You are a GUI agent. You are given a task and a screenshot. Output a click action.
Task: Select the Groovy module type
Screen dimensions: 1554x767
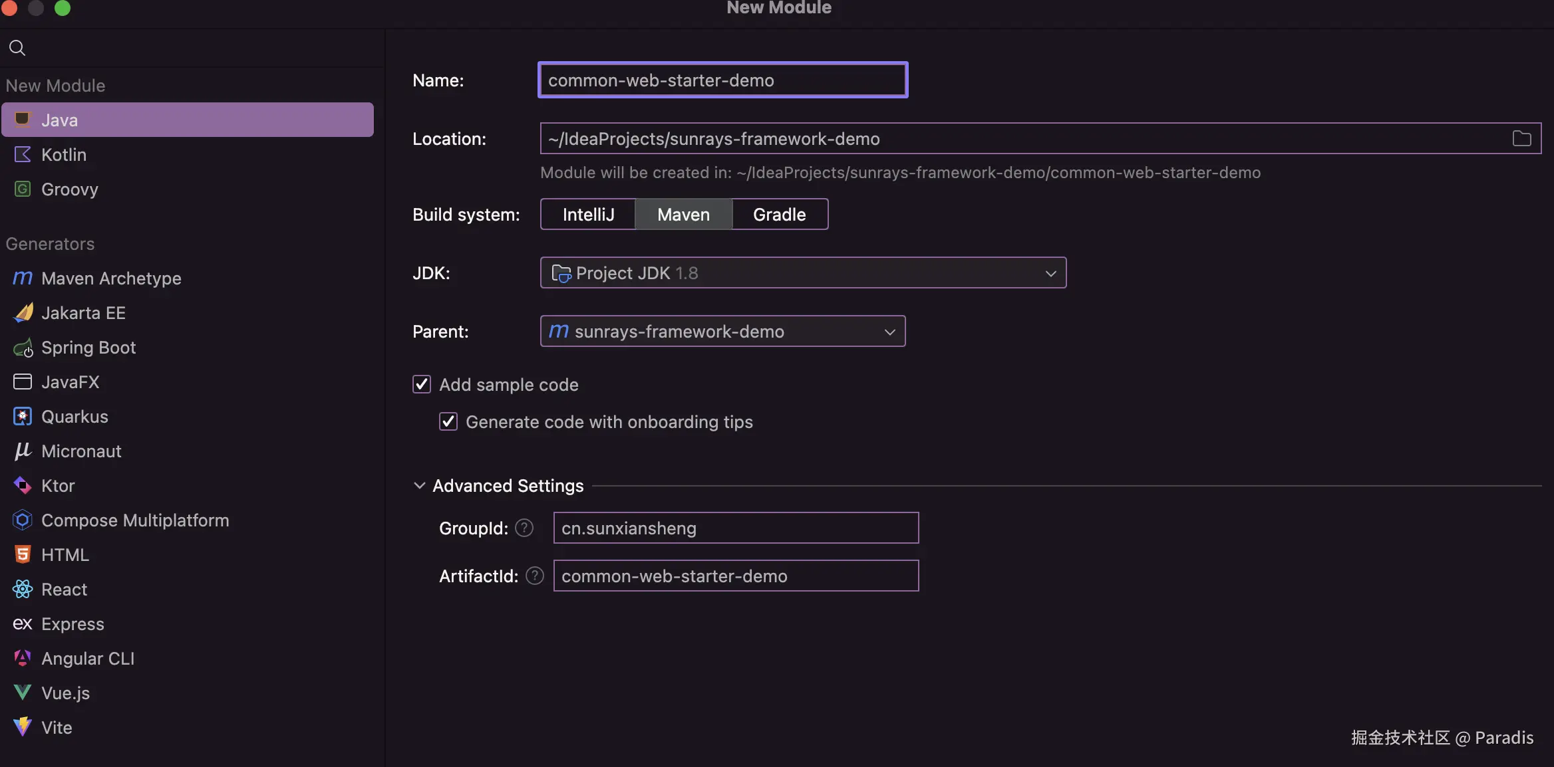tap(69, 189)
